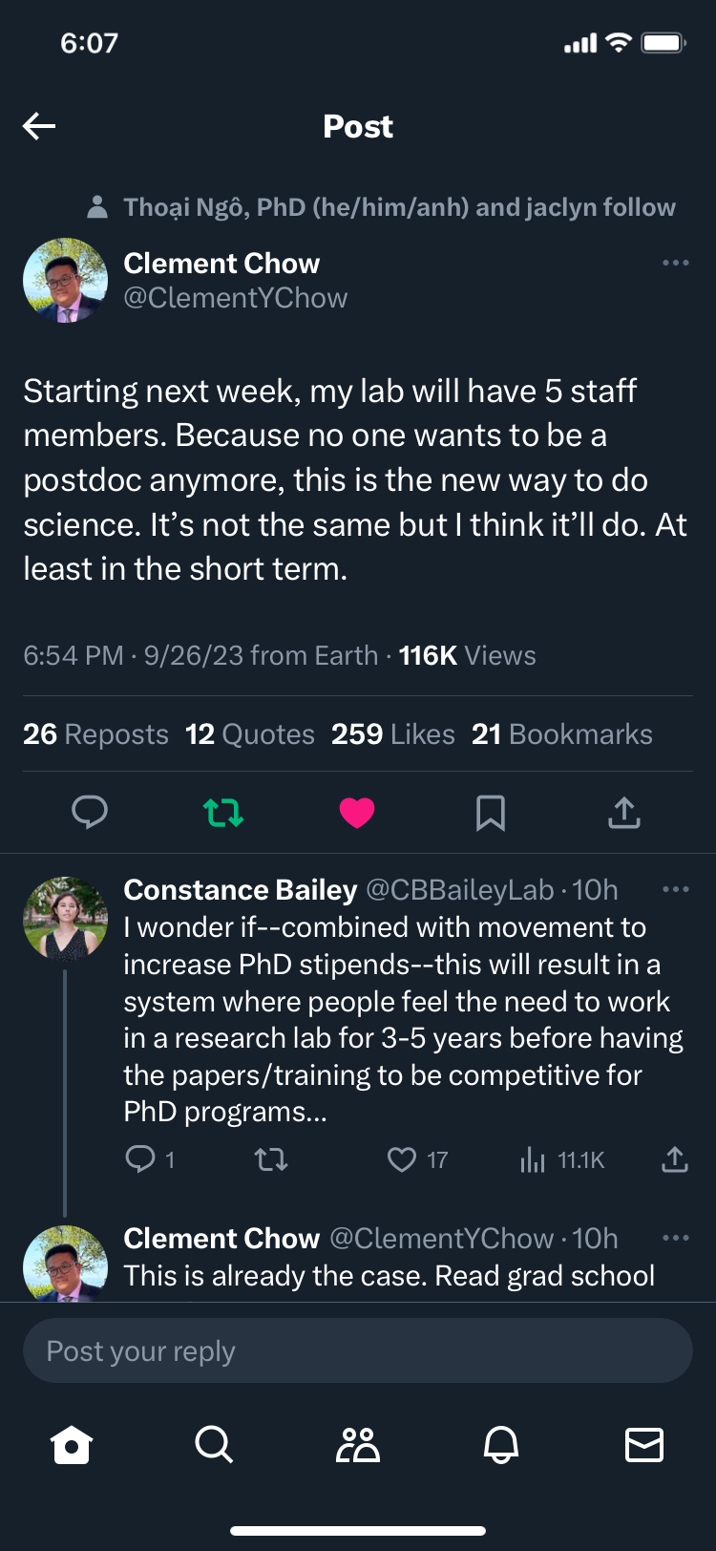Toggle bookmark on the main post

[491, 813]
